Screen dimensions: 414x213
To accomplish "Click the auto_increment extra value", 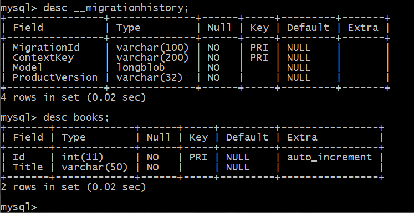I will point(330,157).
